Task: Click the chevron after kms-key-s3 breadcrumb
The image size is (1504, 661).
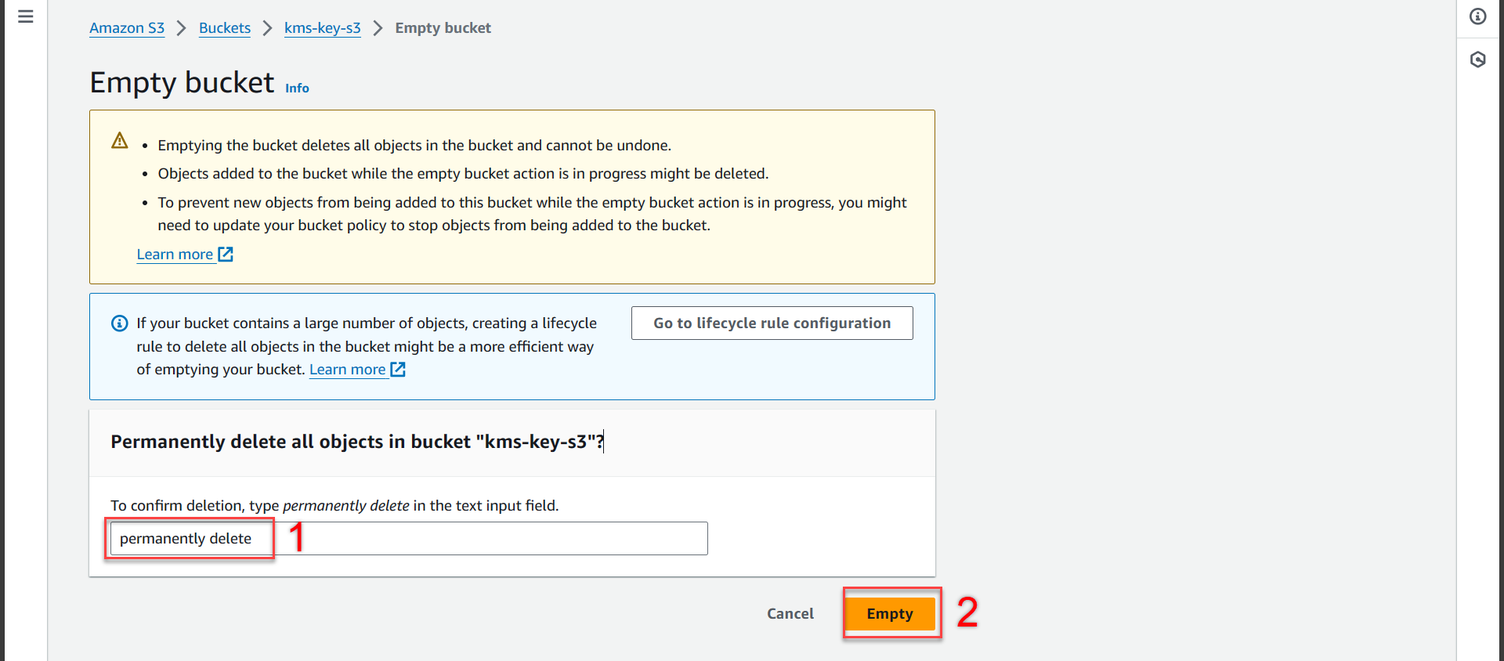Action: pyautogui.click(x=378, y=28)
